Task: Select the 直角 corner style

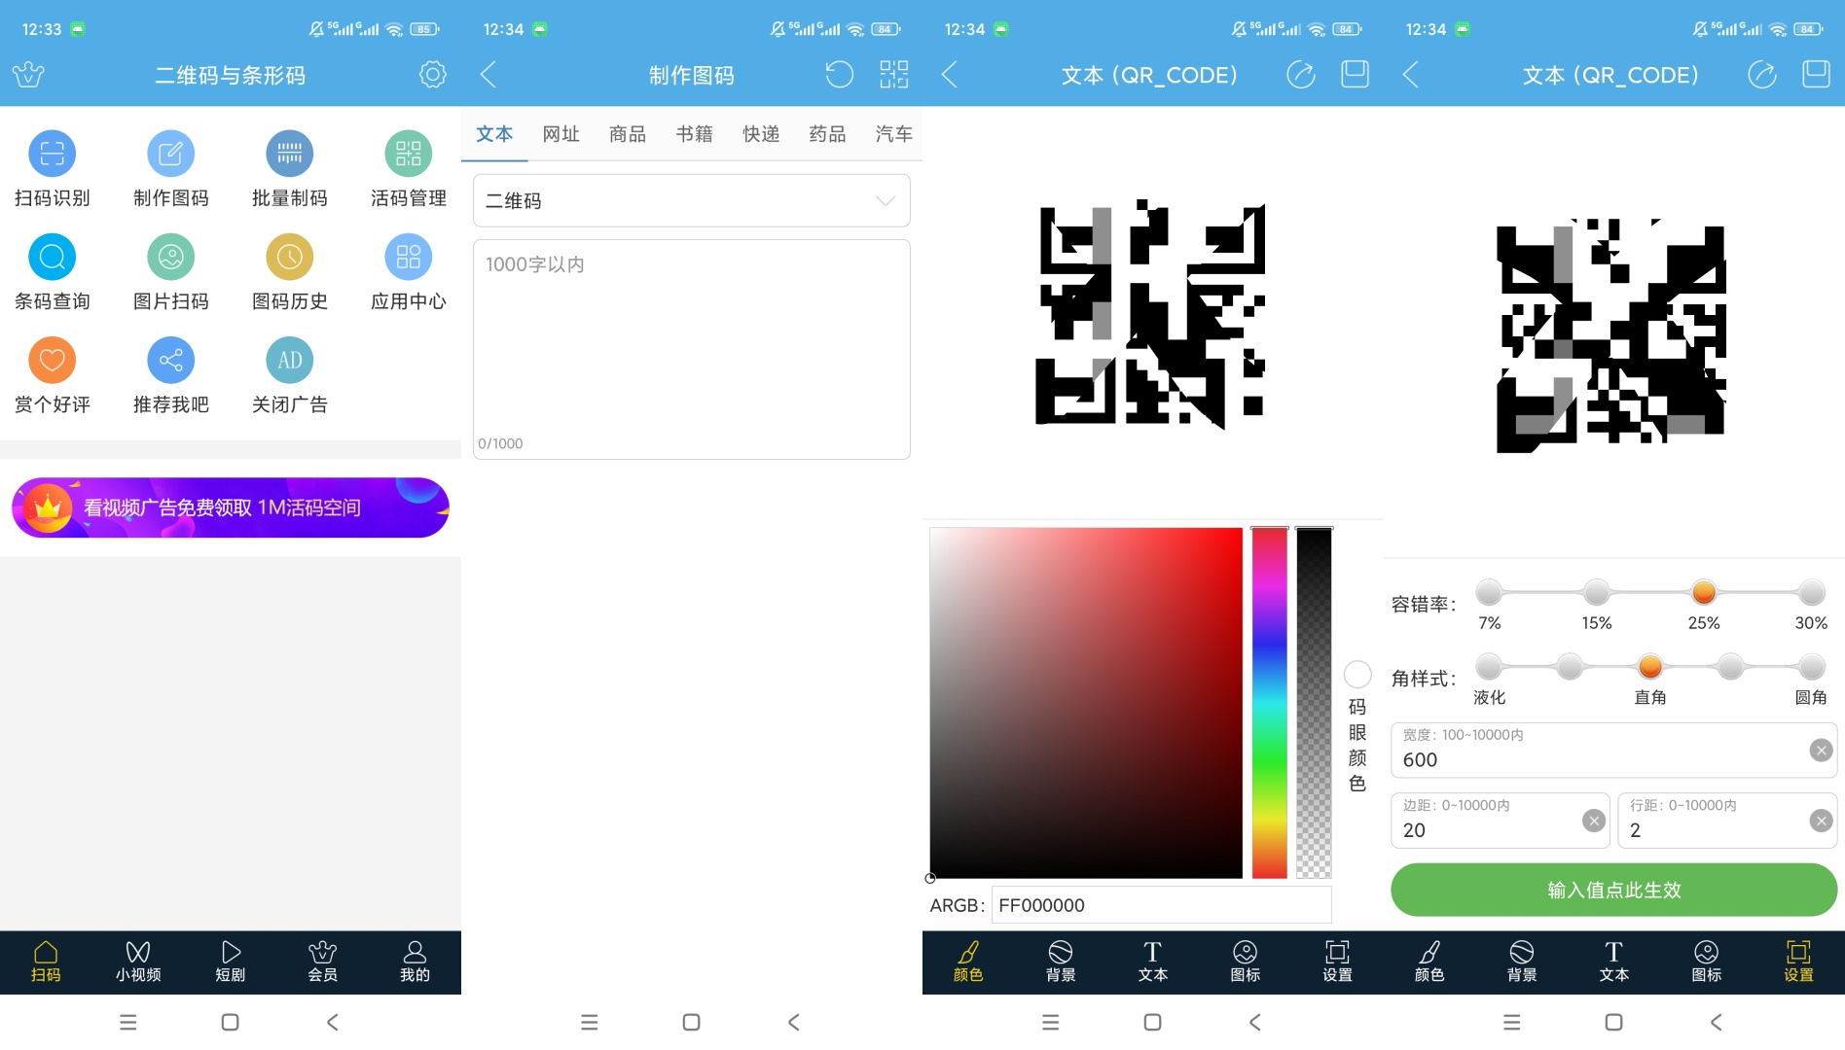Action: [1650, 666]
